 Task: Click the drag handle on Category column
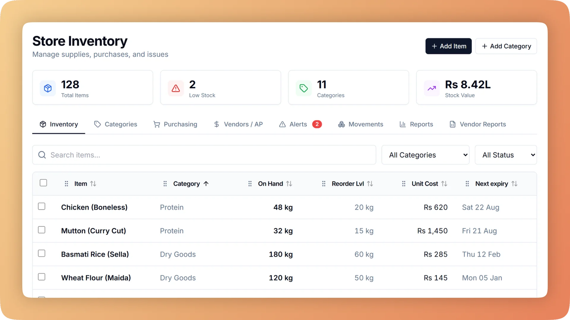[x=165, y=184]
